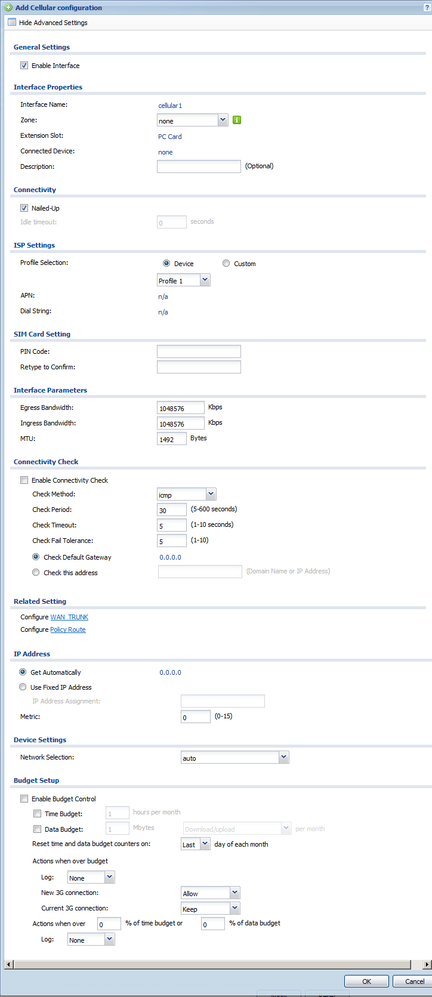This screenshot has width=432, height=997.
Task: Tick Enable Budget Control
Action: (24, 799)
